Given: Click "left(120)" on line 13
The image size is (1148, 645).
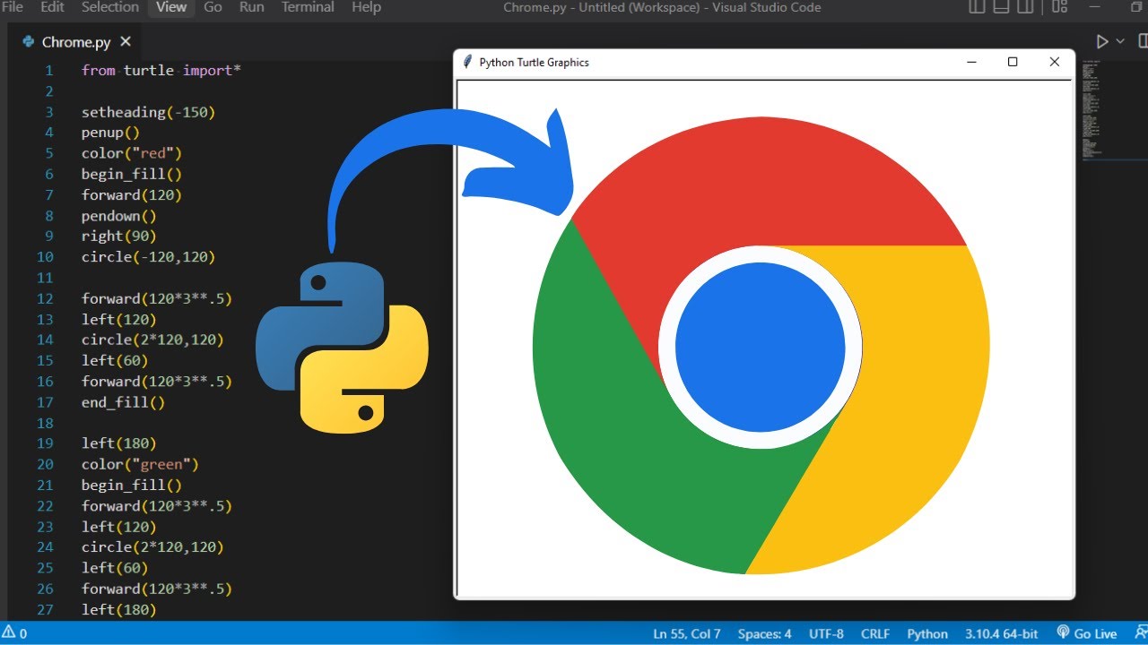Looking at the screenshot, I should 118,319.
